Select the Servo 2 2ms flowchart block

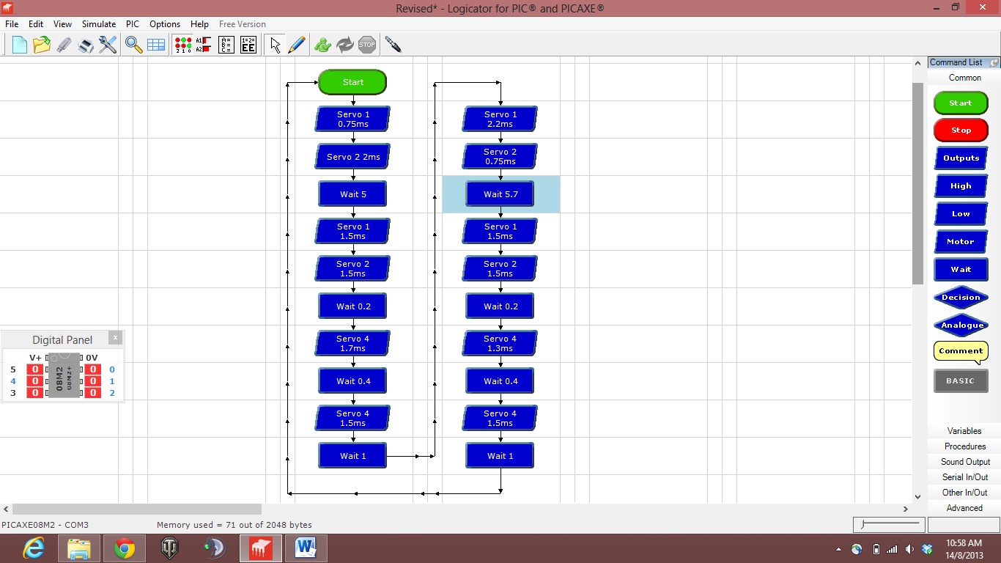pyautogui.click(x=352, y=157)
